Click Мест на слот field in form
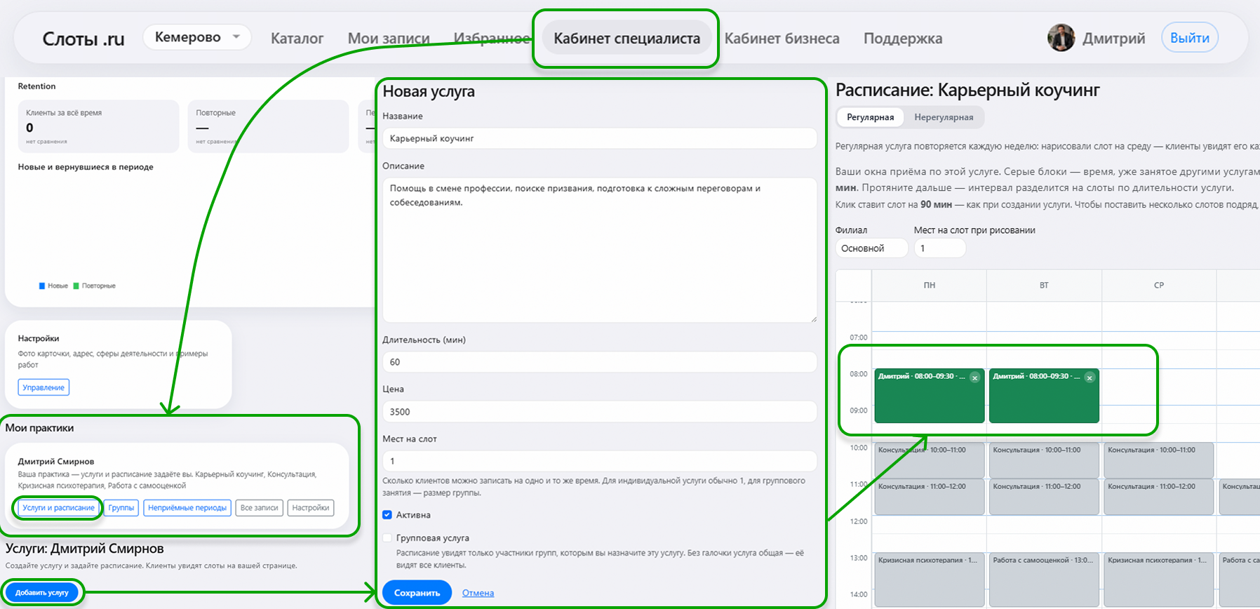 coord(600,461)
